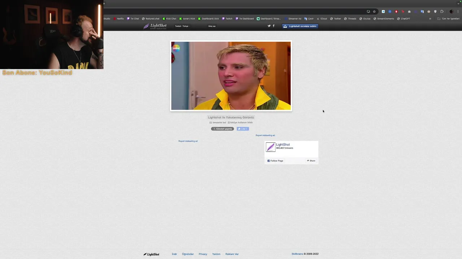The height and width of the screenshot is (259, 462).
Task: Open the captured screenshot image
Action: point(231,76)
